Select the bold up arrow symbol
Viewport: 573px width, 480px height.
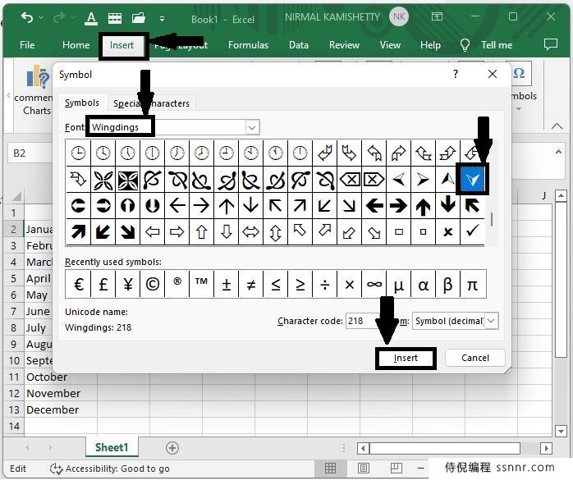423,205
